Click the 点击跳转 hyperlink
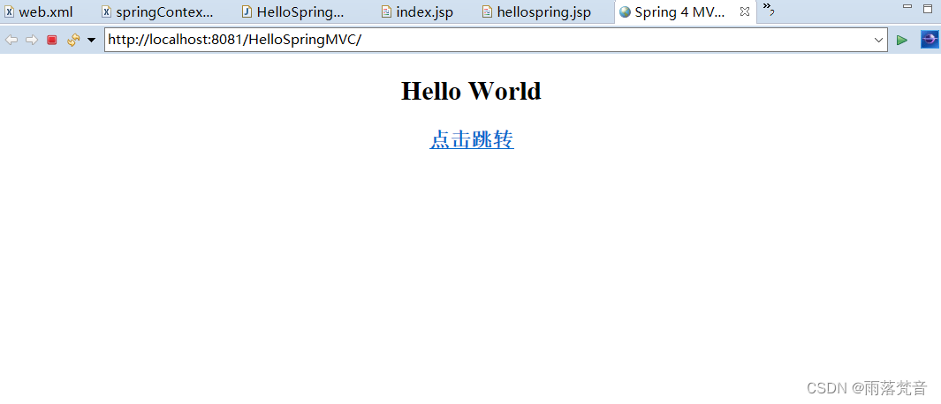 click(472, 139)
